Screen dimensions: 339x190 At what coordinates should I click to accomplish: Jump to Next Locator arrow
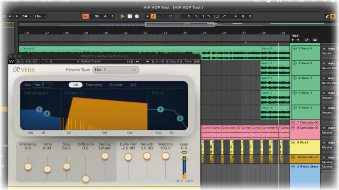(298, 40)
